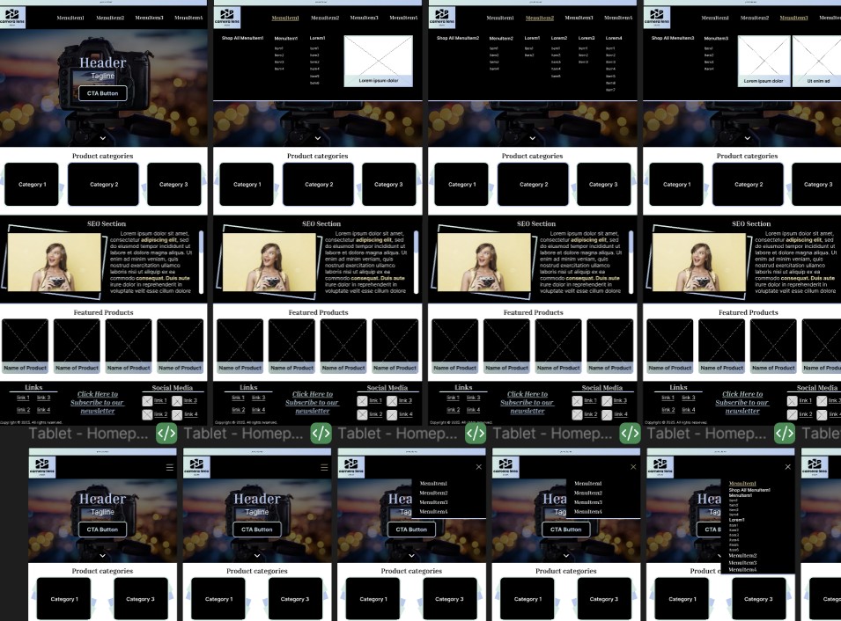The width and height of the screenshot is (841, 621).
Task: Click X icon in tablet frame with expanded MenuItem1
Action: point(787,467)
